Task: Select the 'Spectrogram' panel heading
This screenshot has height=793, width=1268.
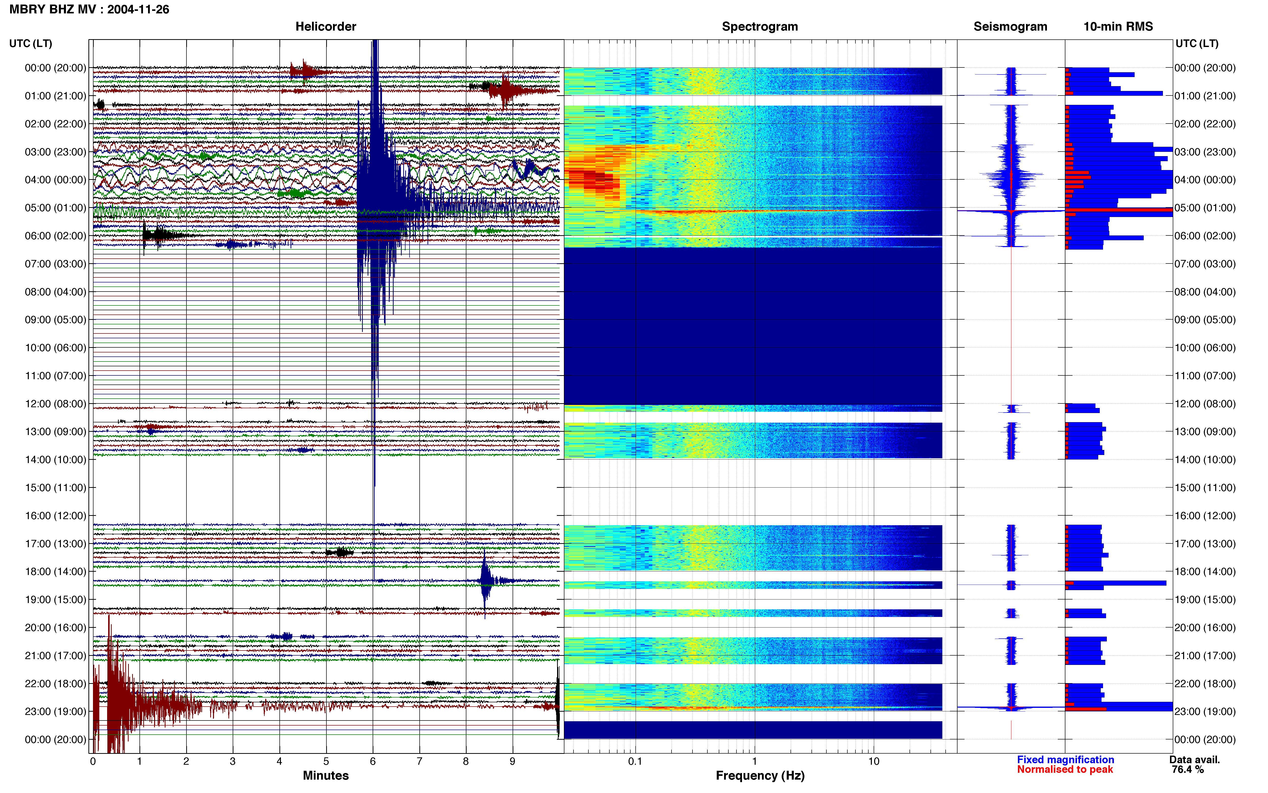Action: click(x=760, y=26)
